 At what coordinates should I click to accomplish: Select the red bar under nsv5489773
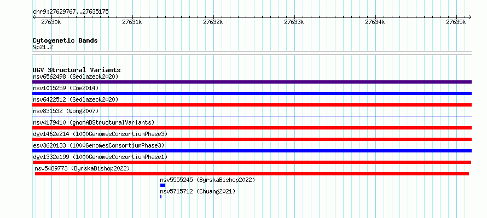click(252, 174)
